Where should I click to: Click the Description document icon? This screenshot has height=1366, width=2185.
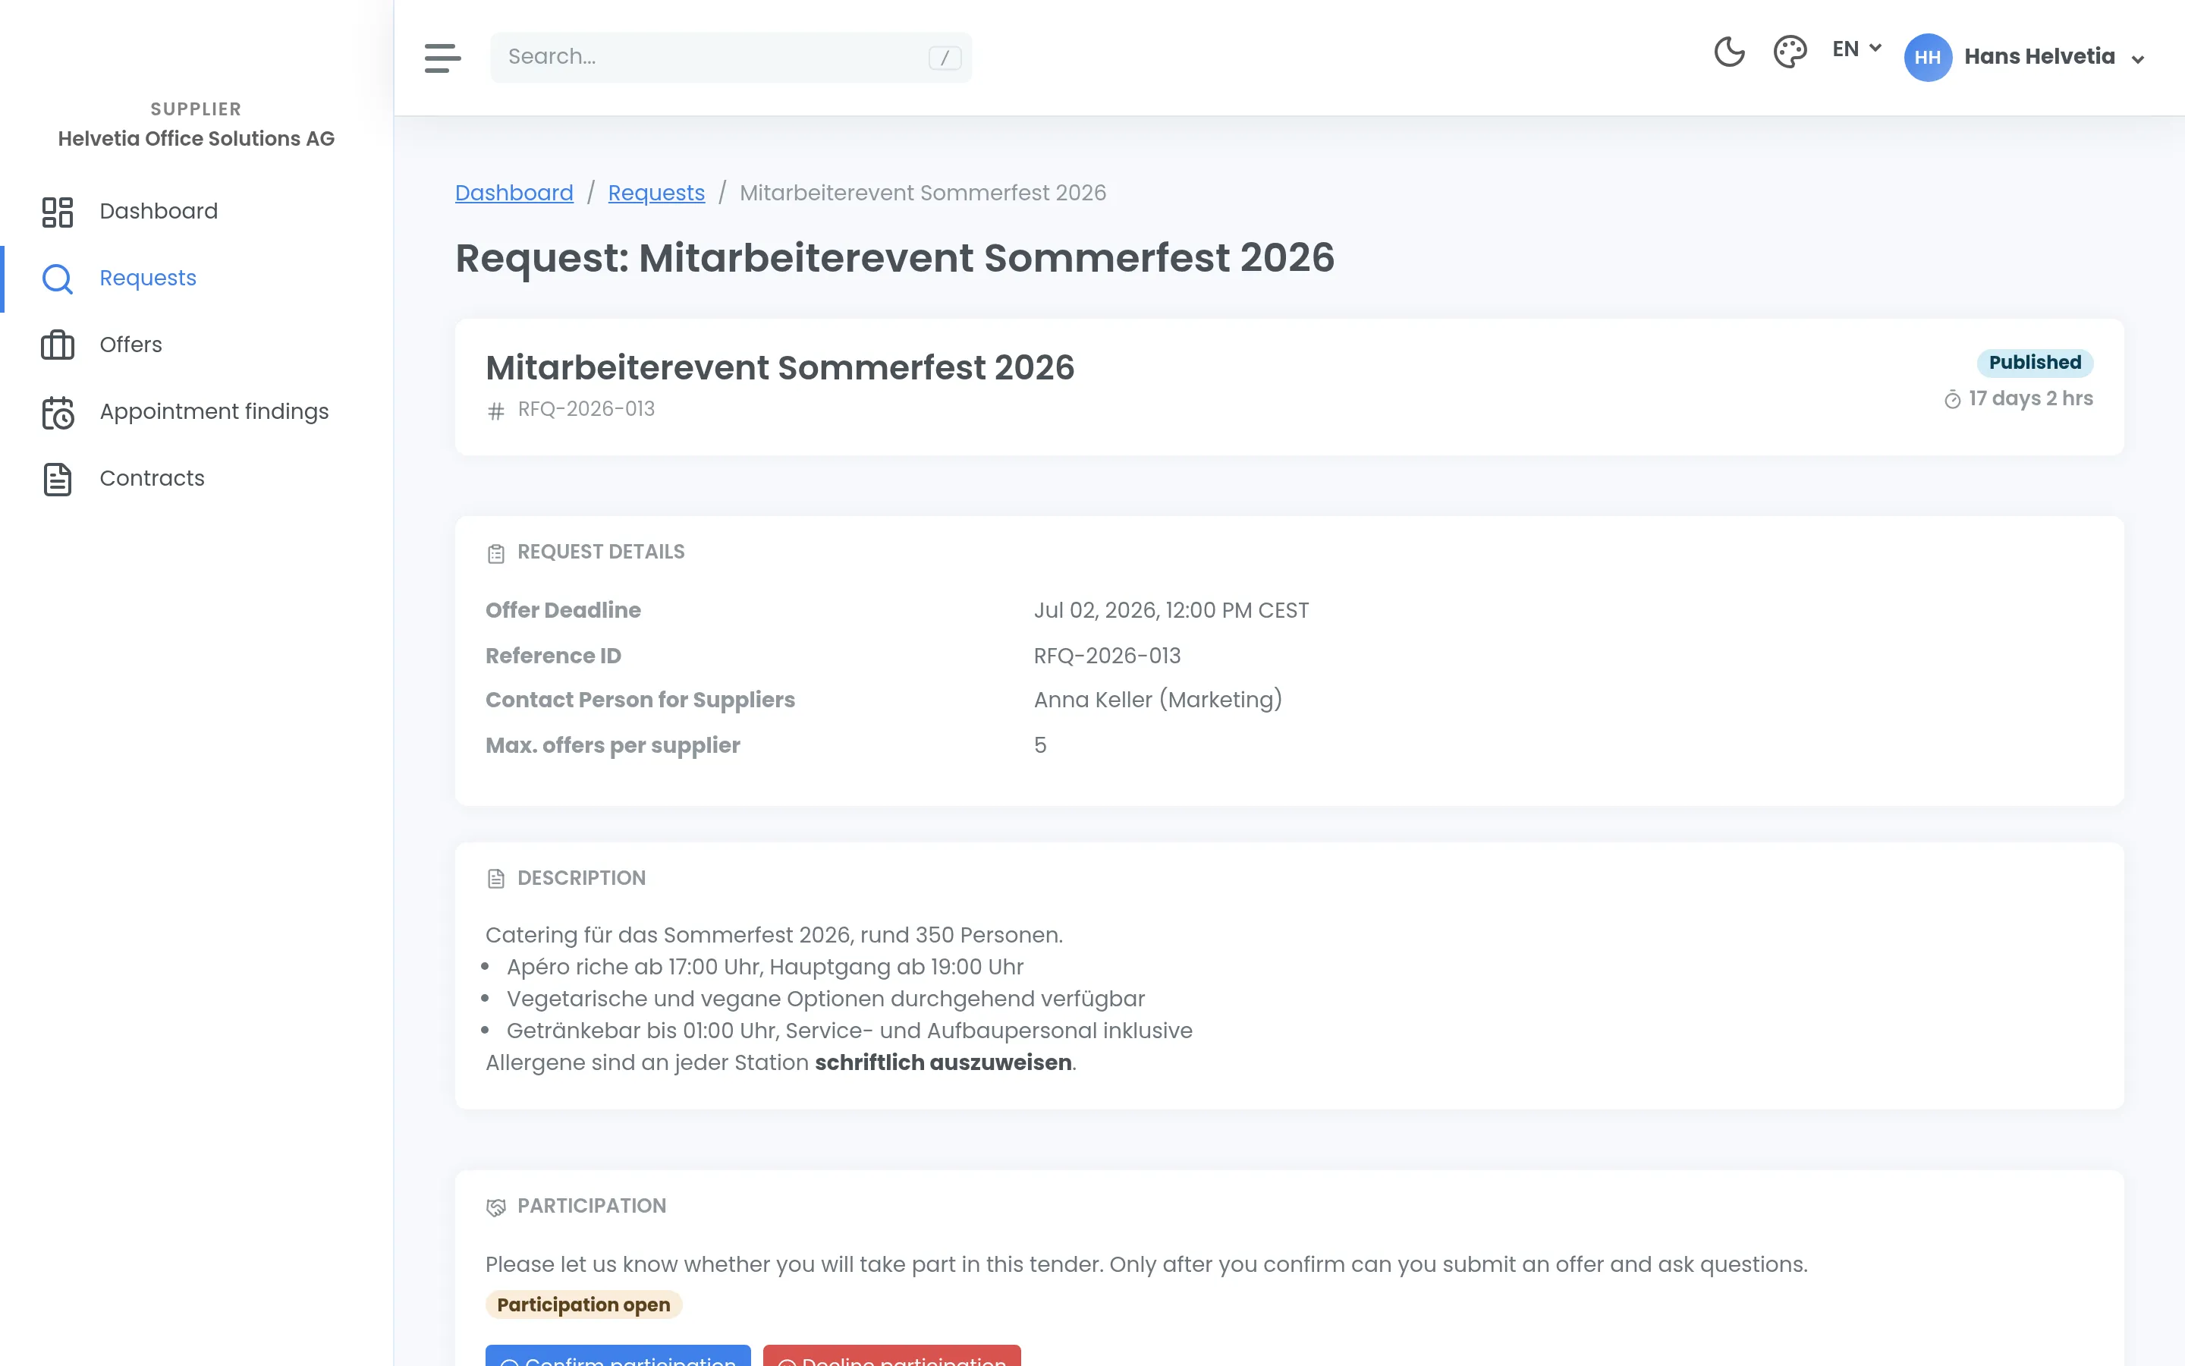click(495, 879)
